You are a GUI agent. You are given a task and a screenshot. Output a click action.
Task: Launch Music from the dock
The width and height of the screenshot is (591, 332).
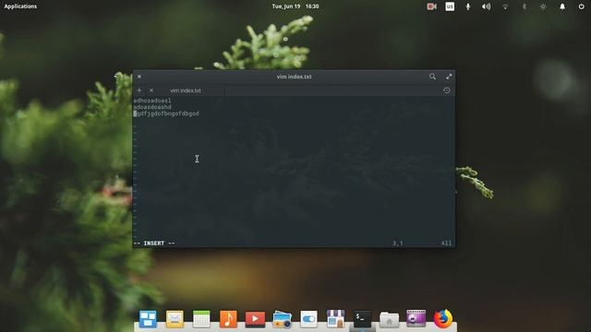tap(228, 319)
